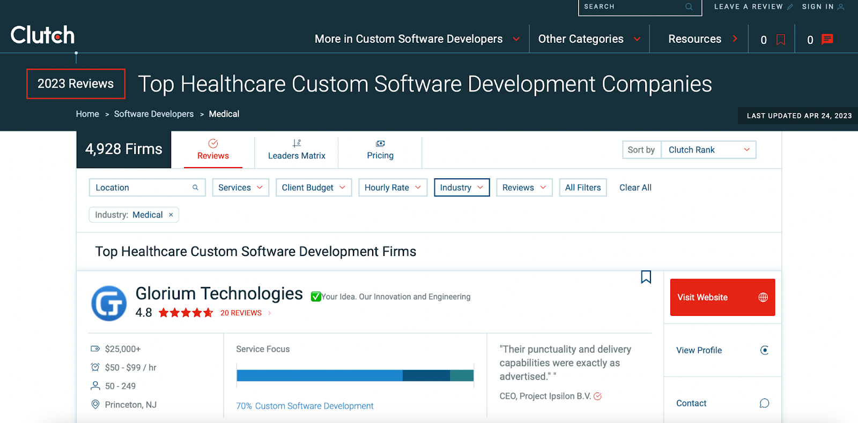Click the Clutch logo
The image size is (858, 423).
tap(43, 35)
